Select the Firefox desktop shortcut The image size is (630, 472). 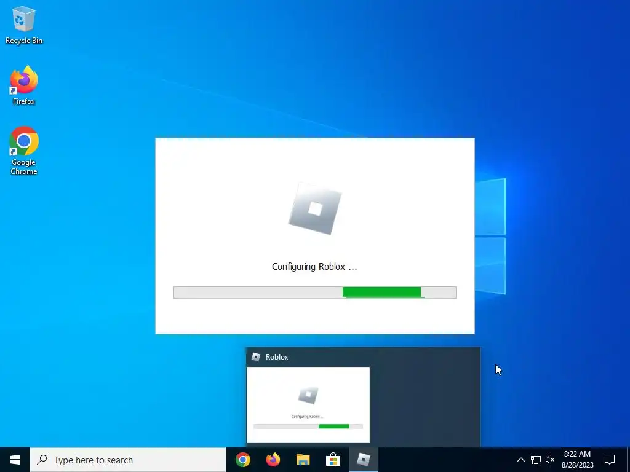24,85
